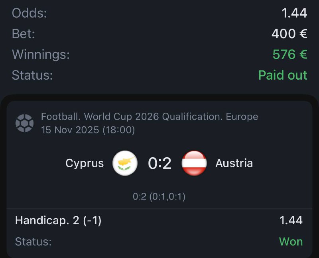Image resolution: width=319 pixels, height=258 pixels.
Task: Tap the Cyprus team name
Action: click(x=85, y=163)
